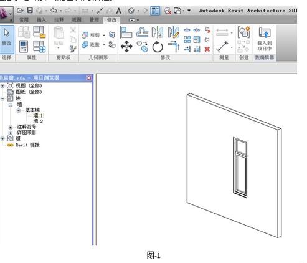Select the Align tool icon
This screenshot has width=307, height=263.
(126, 32)
